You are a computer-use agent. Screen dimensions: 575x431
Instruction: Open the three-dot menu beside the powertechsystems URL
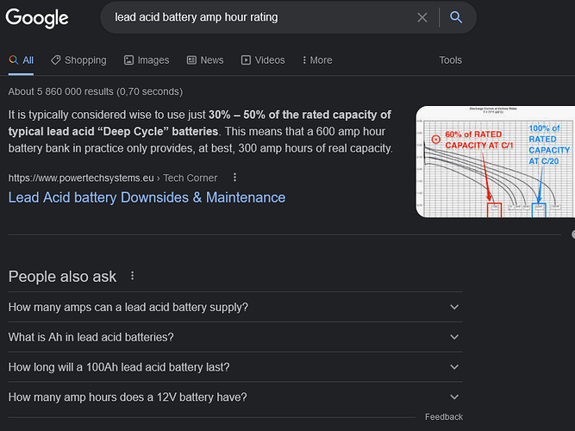[x=234, y=178]
